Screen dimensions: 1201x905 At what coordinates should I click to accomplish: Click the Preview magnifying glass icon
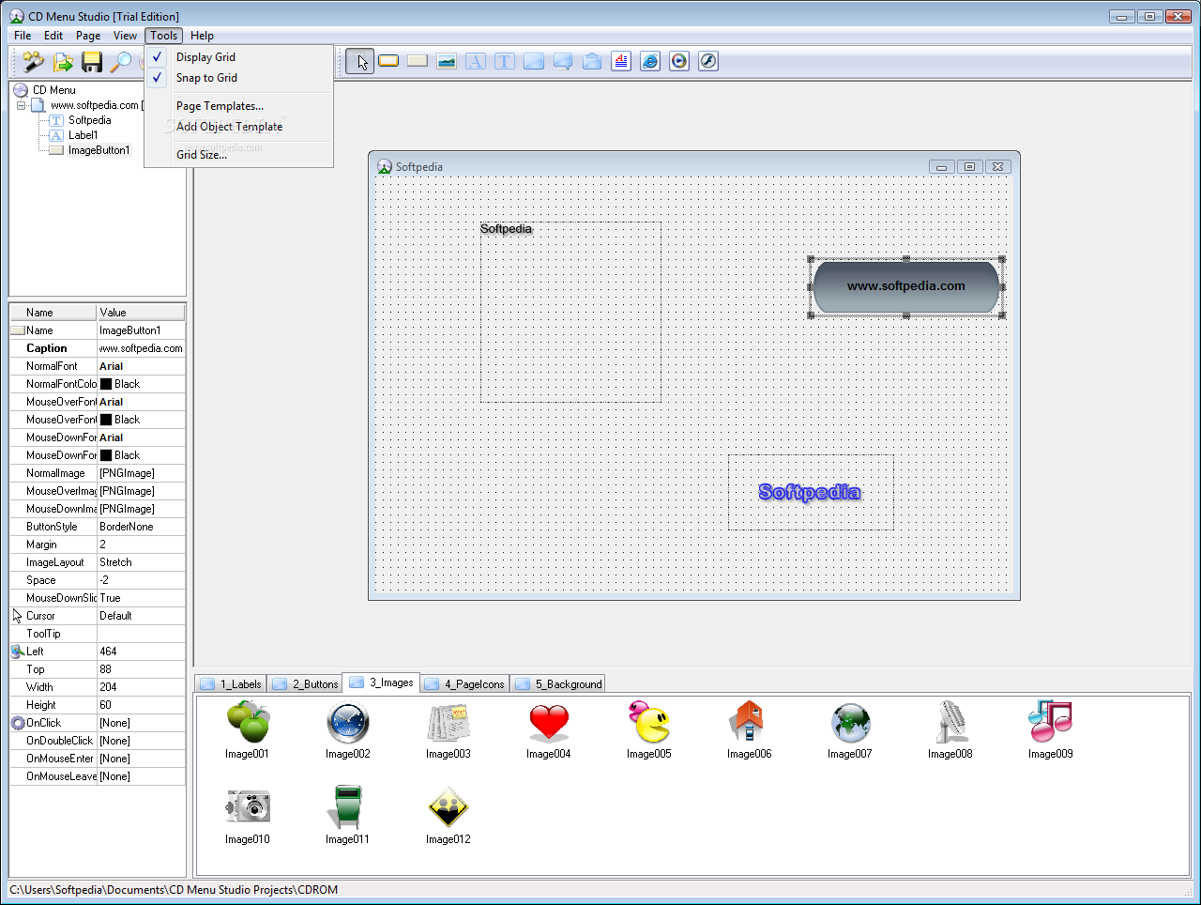tap(121, 62)
